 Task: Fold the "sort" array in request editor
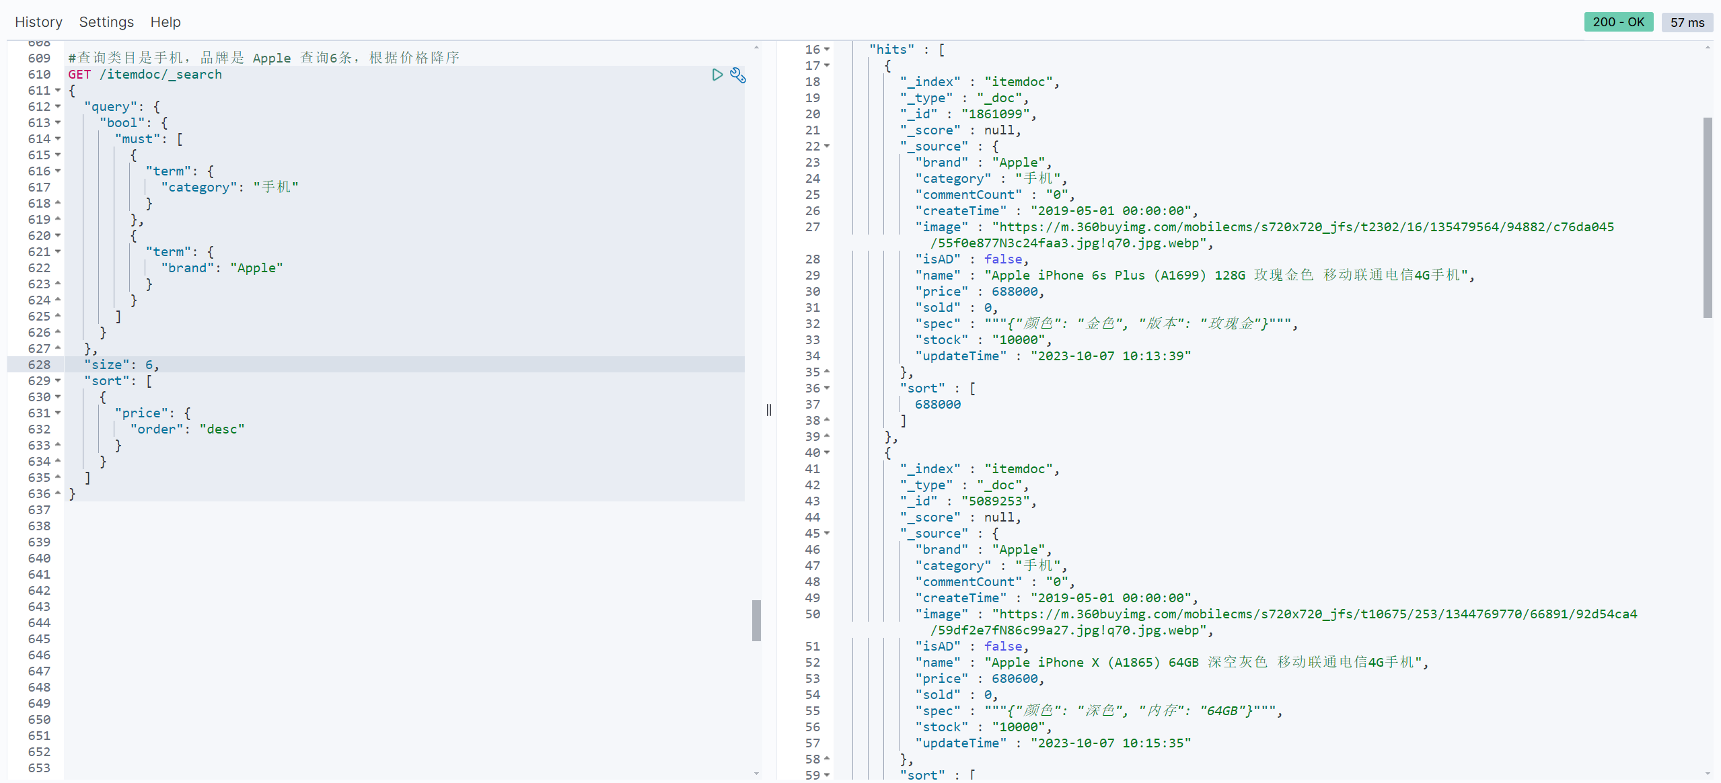(x=58, y=380)
